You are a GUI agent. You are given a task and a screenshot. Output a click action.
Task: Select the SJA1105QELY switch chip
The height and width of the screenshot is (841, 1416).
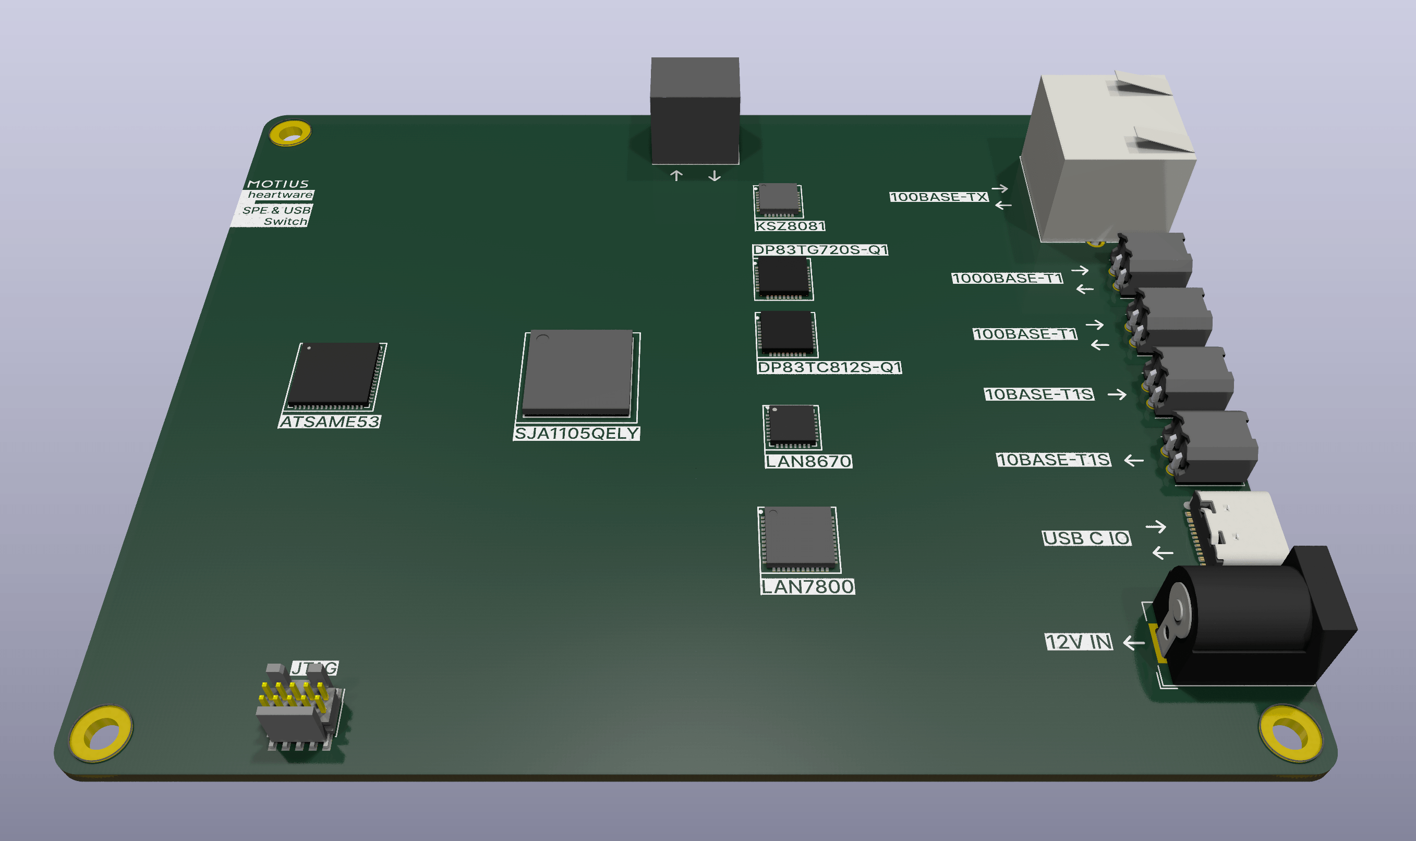[x=577, y=372]
